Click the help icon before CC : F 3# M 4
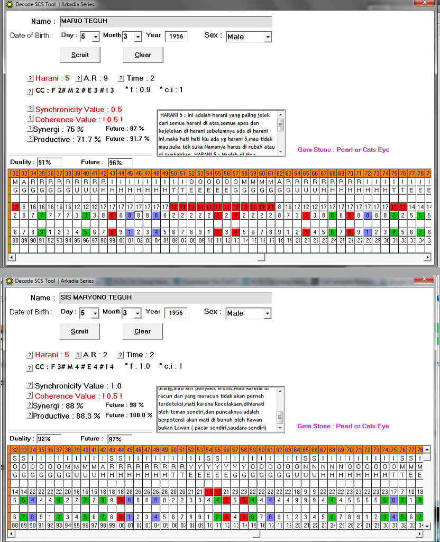Image resolution: width=440 pixels, height=542 pixels. pos(30,366)
